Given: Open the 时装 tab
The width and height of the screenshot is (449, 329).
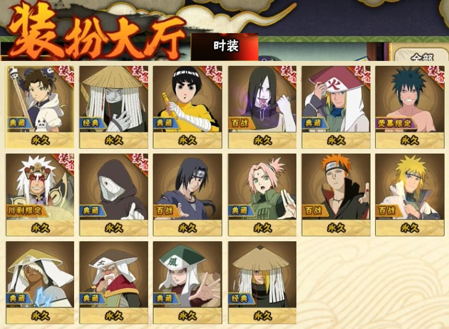Looking at the screenshot, I should click(x=225, y=47).
